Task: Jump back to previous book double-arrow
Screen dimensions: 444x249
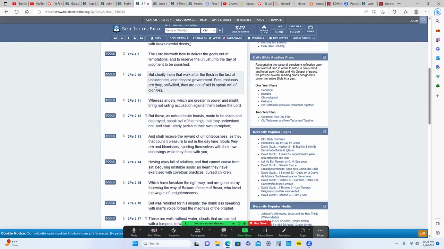Action: pos(115,38)
